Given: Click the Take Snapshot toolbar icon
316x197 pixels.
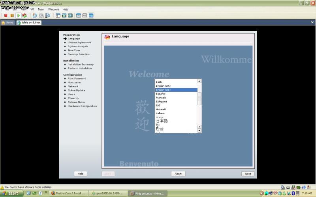Looking at the screenshot, I should click(x=35, y=15).
